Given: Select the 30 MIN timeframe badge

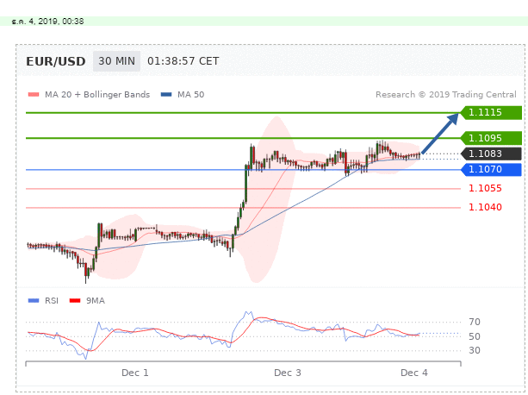Looking at the screenshot, I should click(115, 61).
